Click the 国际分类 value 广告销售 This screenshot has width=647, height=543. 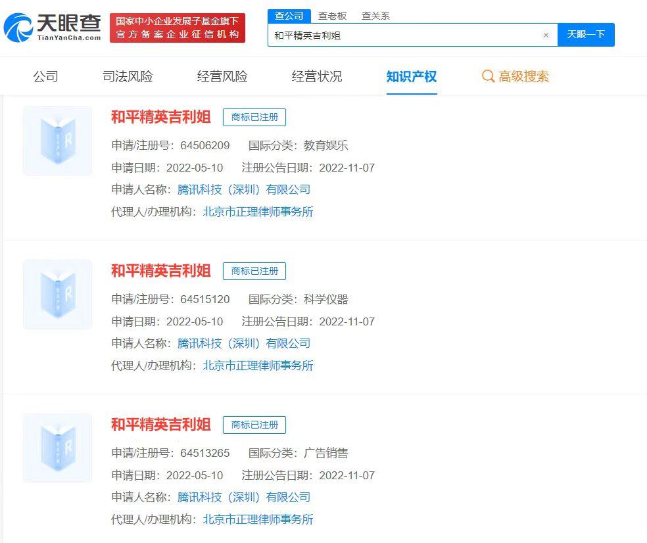point(326,453)
